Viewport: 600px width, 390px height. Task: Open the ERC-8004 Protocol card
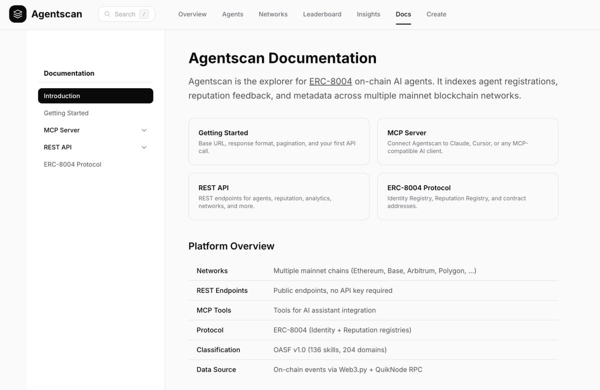pyautogui.click(x=468, y=197)
